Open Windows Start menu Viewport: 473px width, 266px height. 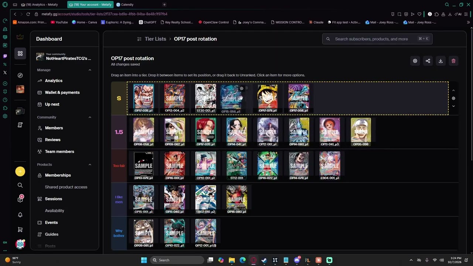(144, 260)
